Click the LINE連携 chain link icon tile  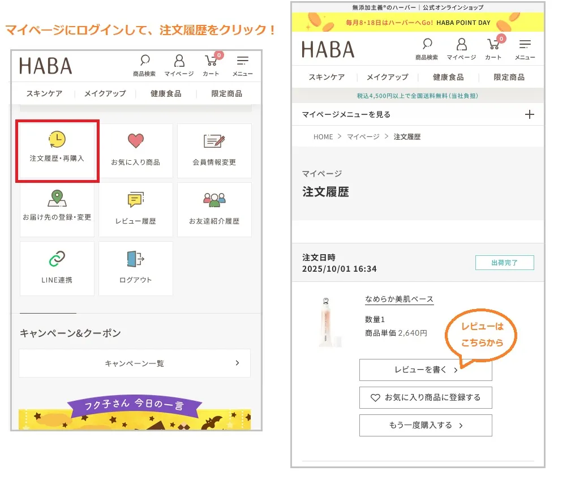click(57, 268)
